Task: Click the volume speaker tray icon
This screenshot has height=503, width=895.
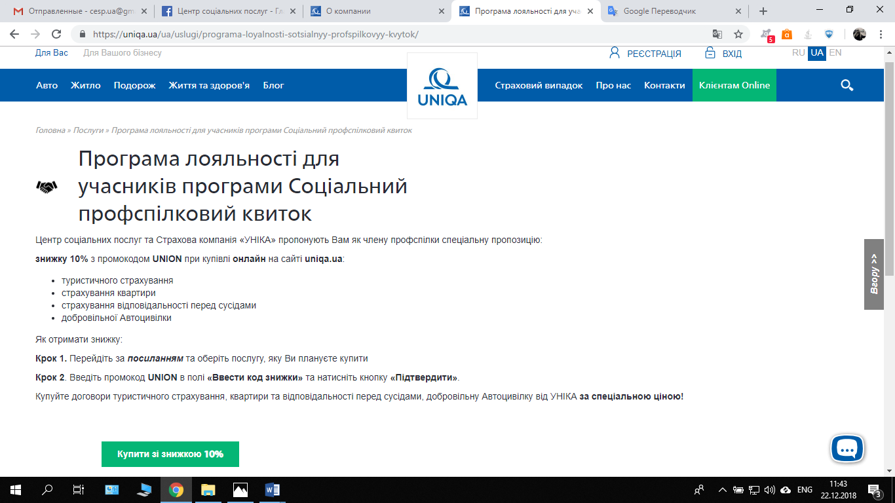Action: tap(769, 490)
